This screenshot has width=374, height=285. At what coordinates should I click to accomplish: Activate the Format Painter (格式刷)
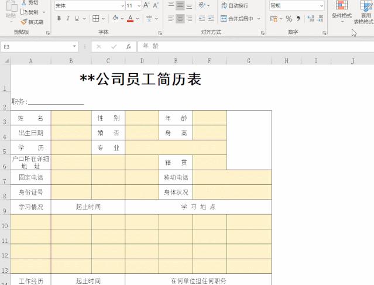point(32,22)
